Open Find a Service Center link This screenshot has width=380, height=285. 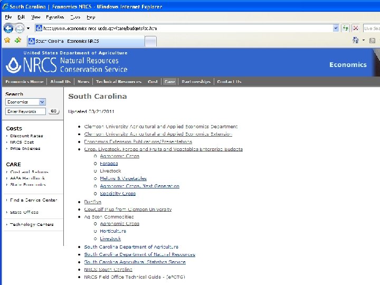coord(34,200)
